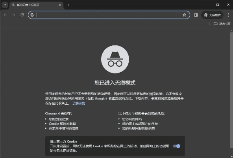Go back to previous page
Image resolution: width=233 pixels, height=158 pixels.
6,15
